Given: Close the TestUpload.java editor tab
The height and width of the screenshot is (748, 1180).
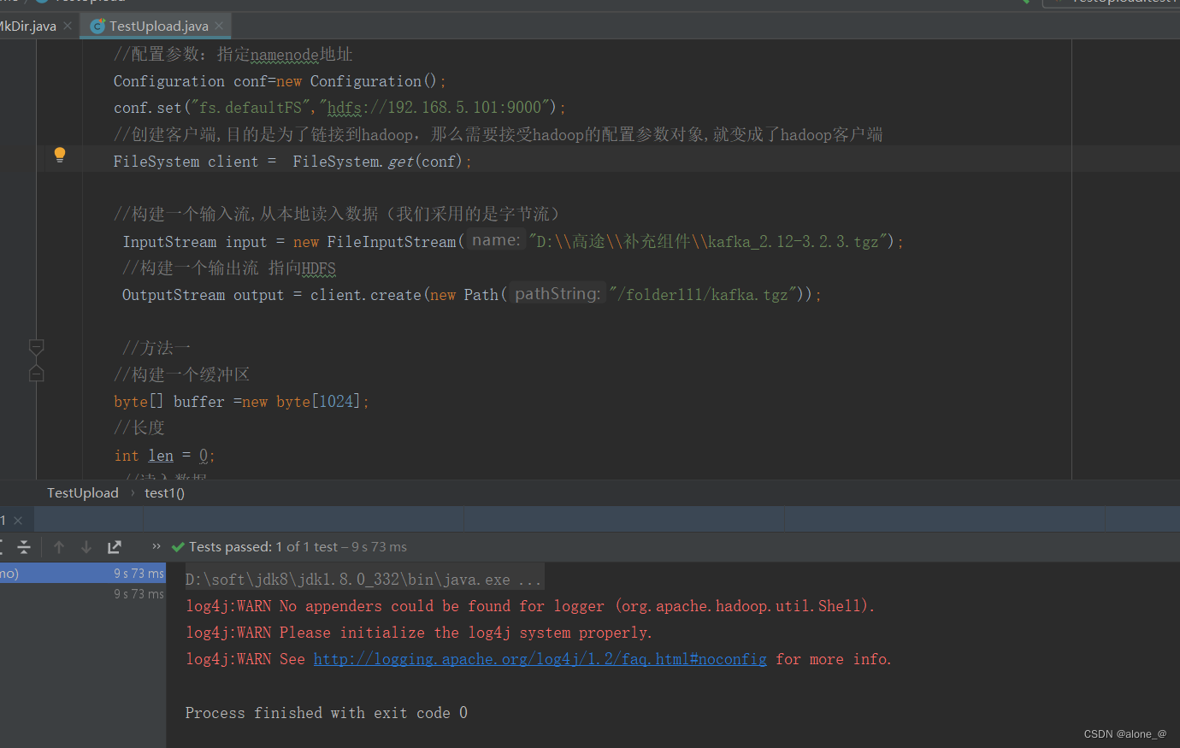Looking at the screenshot, I should click(x=219, y=26).
